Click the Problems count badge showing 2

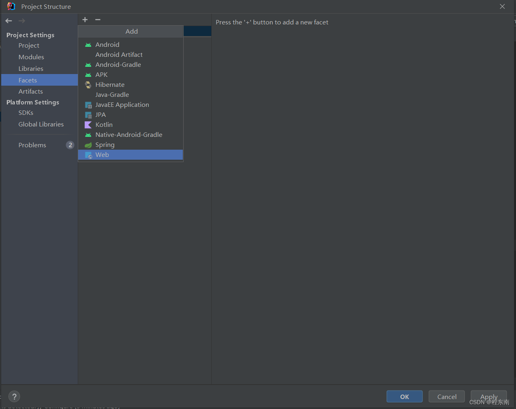(x=70, y=145)
